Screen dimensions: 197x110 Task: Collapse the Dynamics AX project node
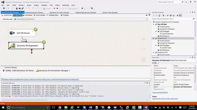click(154, 38)
